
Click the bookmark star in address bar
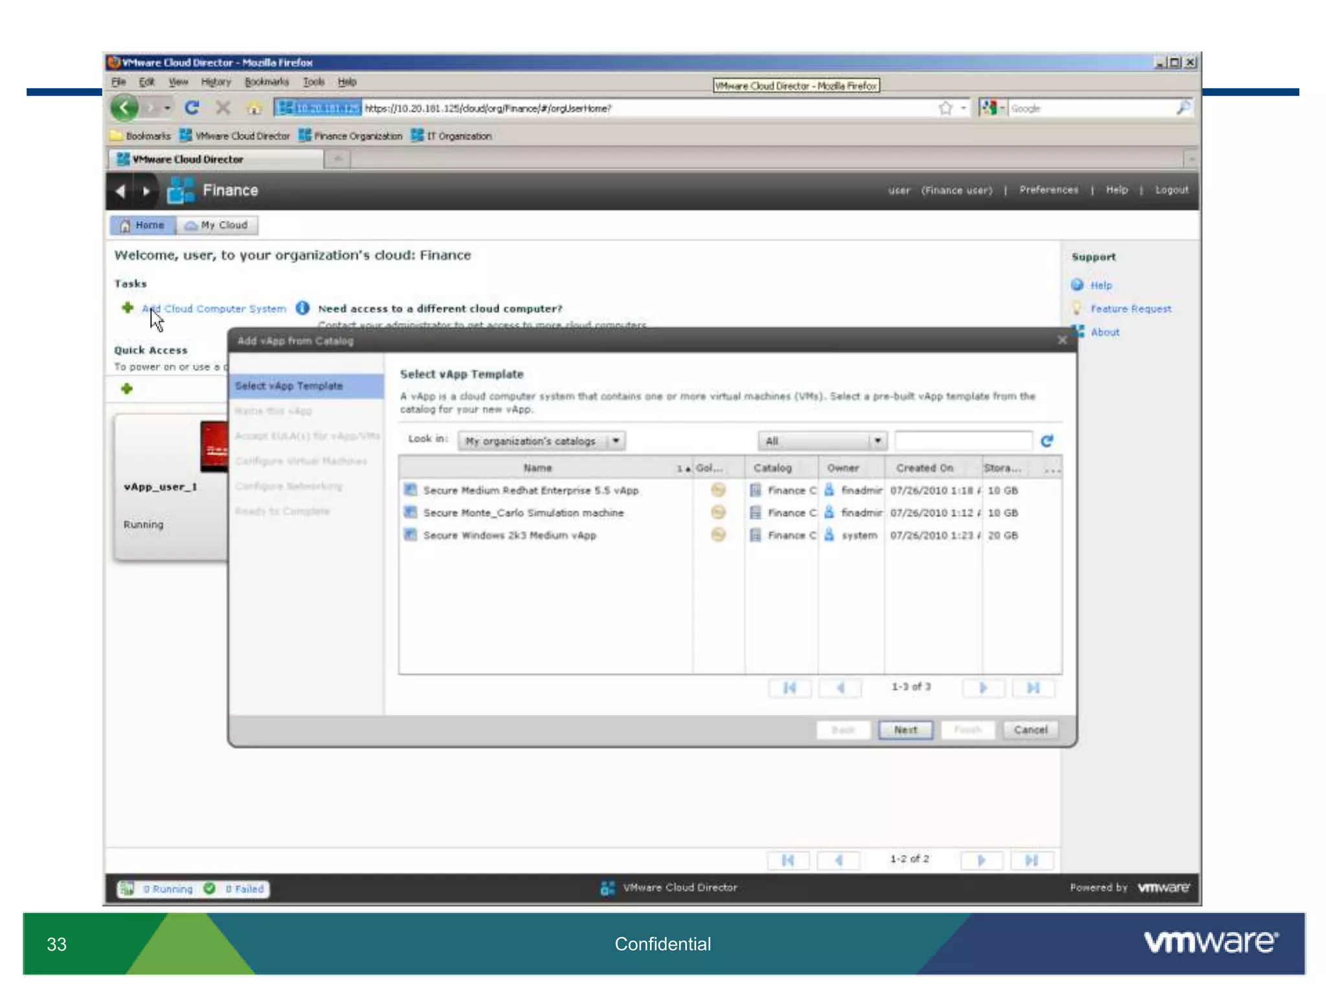click(x=945, y=108)
